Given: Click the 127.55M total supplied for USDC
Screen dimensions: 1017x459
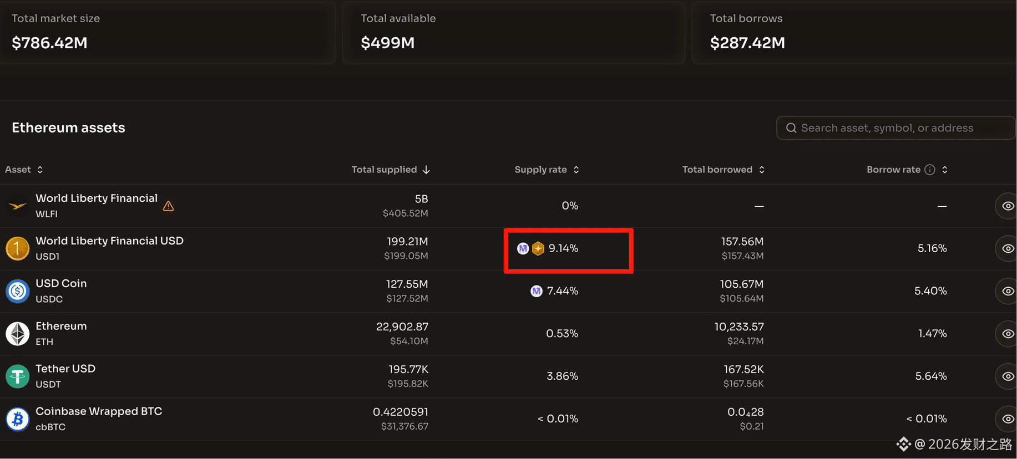Looking at the screenshot, I should [x=407, y=284].
